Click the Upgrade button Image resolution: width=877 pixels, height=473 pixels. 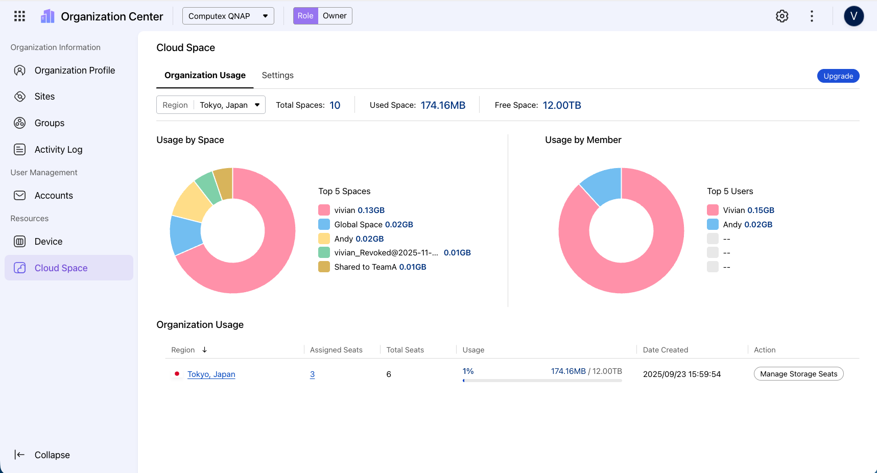pos(838,76)
